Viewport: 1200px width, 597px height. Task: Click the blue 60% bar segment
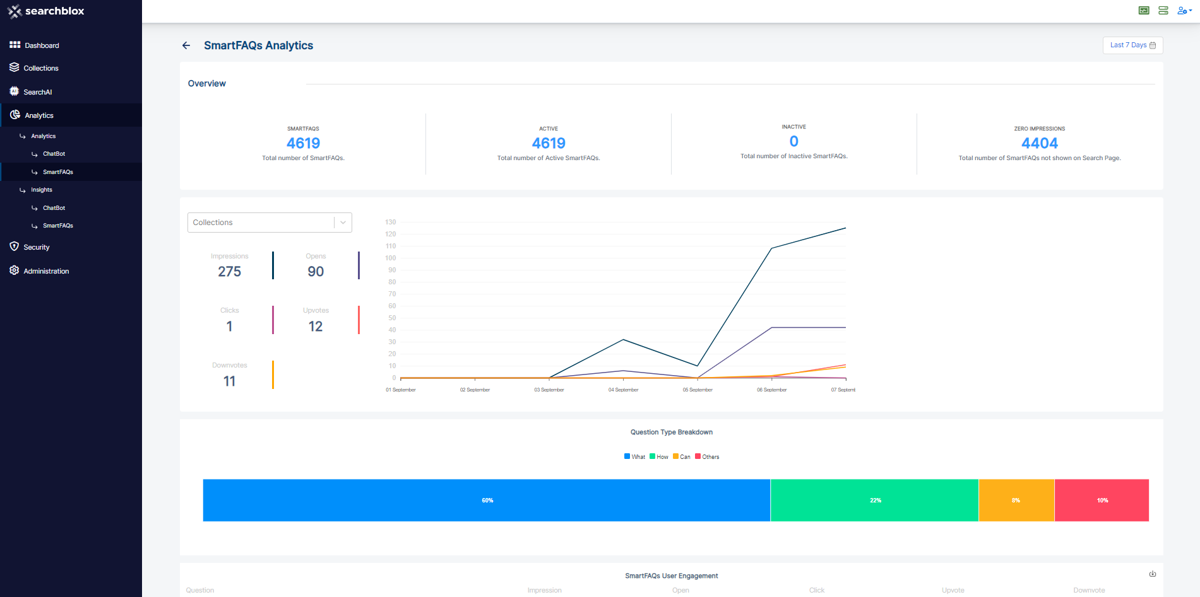[487, 501]
